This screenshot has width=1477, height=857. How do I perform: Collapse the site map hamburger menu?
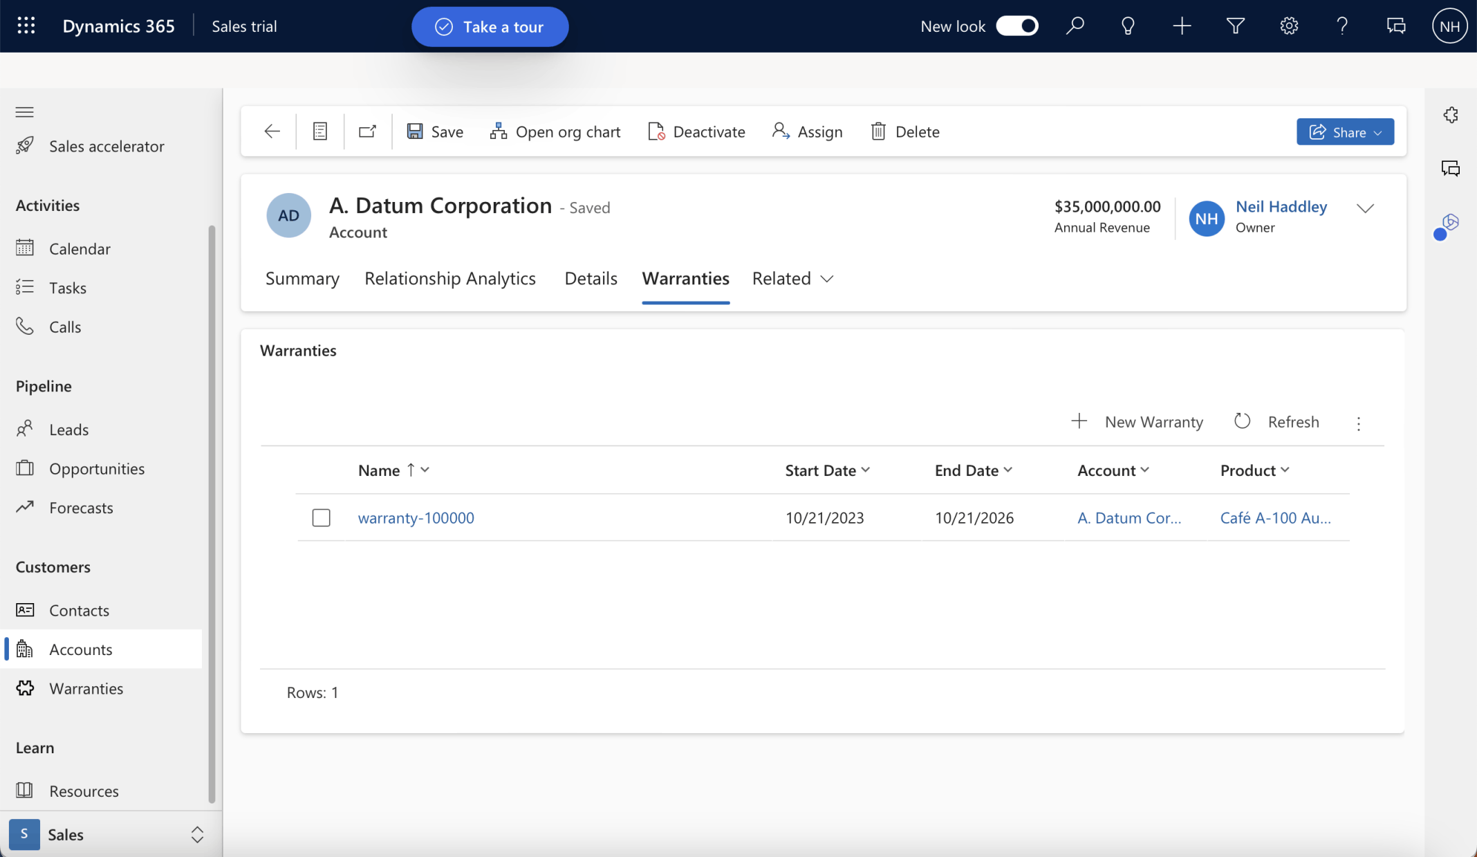pyautogui.click(x=25, y=112)
